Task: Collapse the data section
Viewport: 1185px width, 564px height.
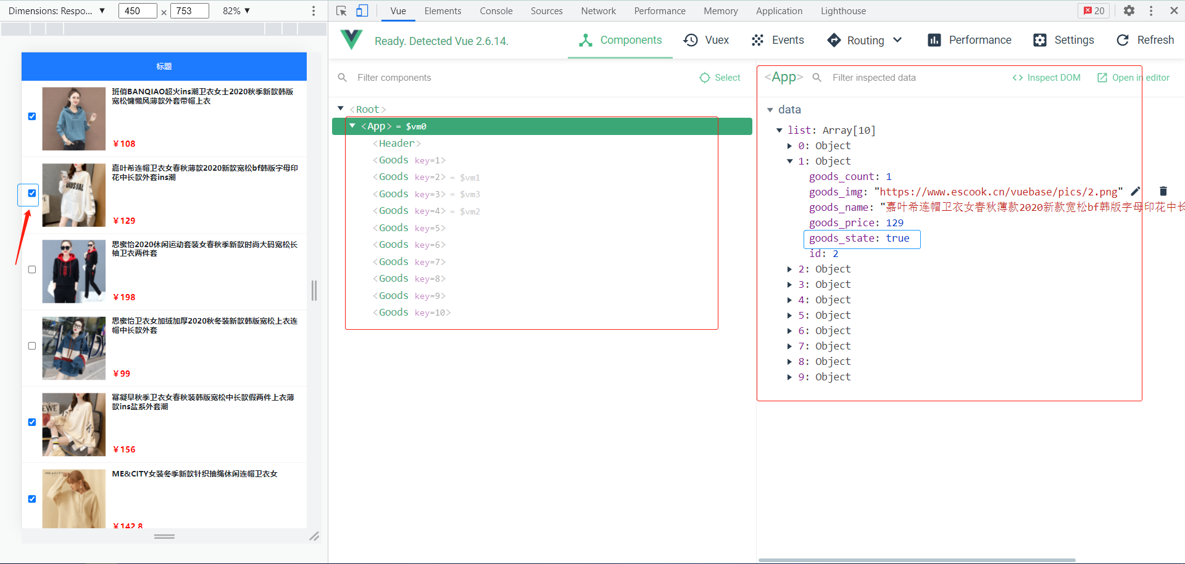Action: pos(770,110)
